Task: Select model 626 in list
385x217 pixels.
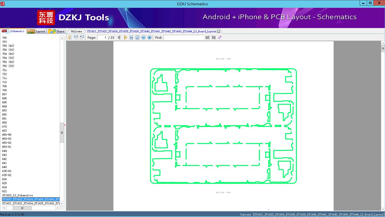Action: pos(5,179)
